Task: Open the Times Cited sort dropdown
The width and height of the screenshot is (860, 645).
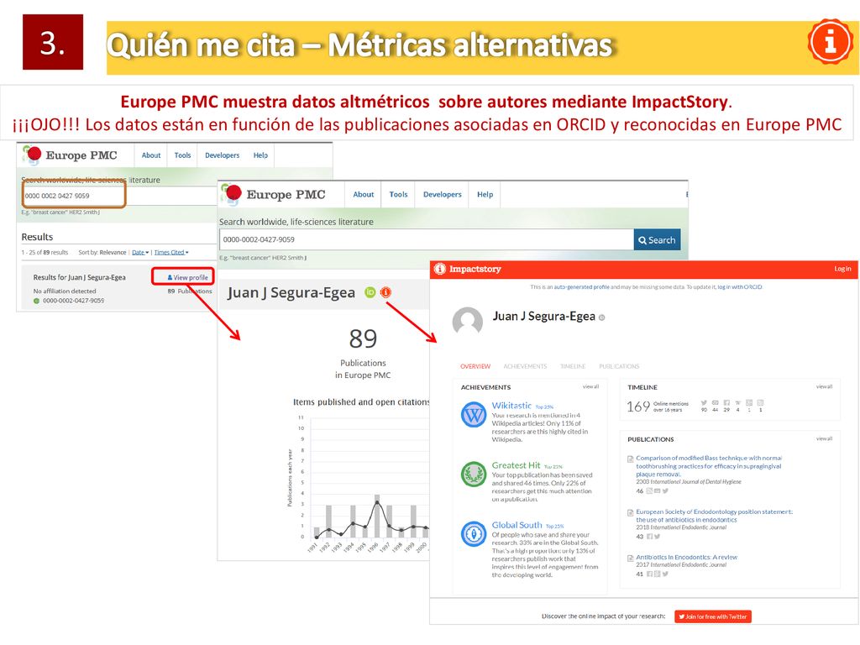Action: (x=171, y=252)
